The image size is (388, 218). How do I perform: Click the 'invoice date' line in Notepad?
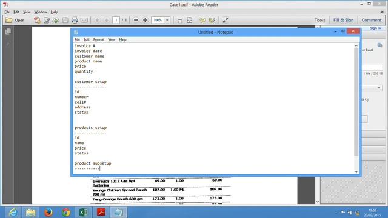[89, 51]
